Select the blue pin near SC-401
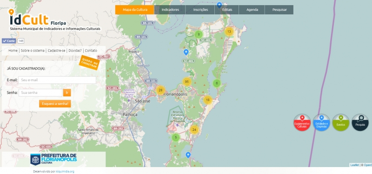The image size is (372, 174). (186, 52)
